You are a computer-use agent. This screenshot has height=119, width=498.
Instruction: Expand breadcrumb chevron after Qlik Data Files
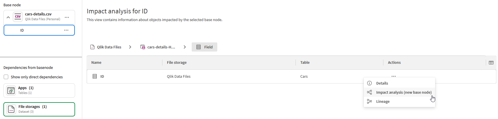130,47
